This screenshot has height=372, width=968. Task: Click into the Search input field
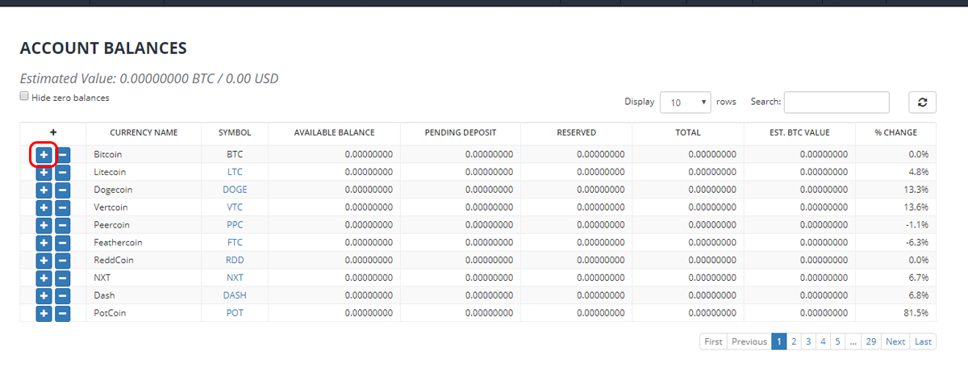tap(837, 102)
